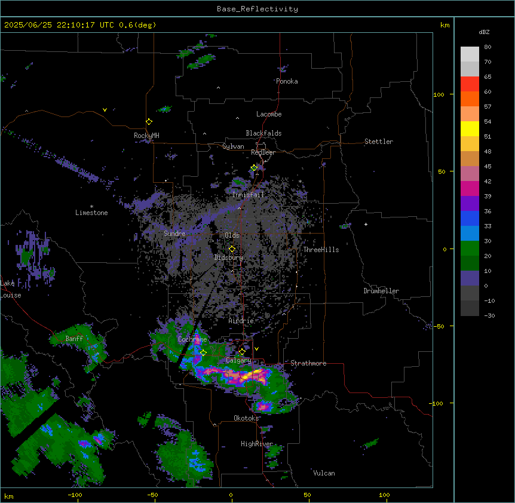This screenshot has height=503, width=515.
Task: Click the Olds map label
Action: [232, 235]
